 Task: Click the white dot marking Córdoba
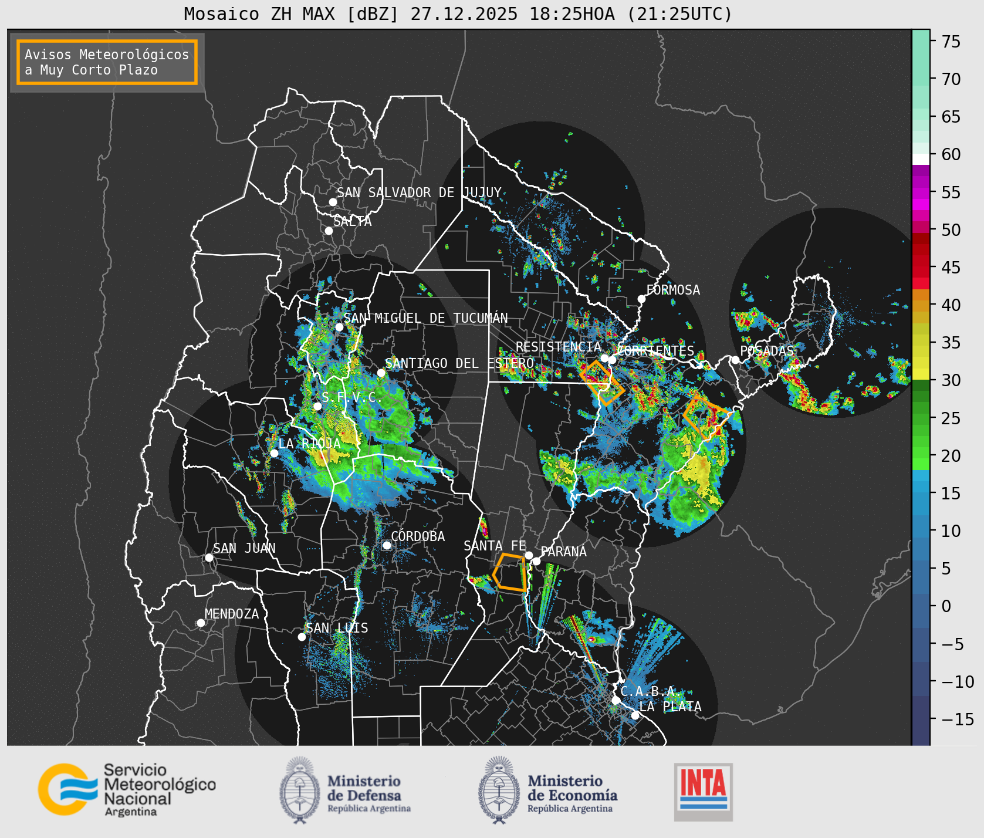point(387,545)
